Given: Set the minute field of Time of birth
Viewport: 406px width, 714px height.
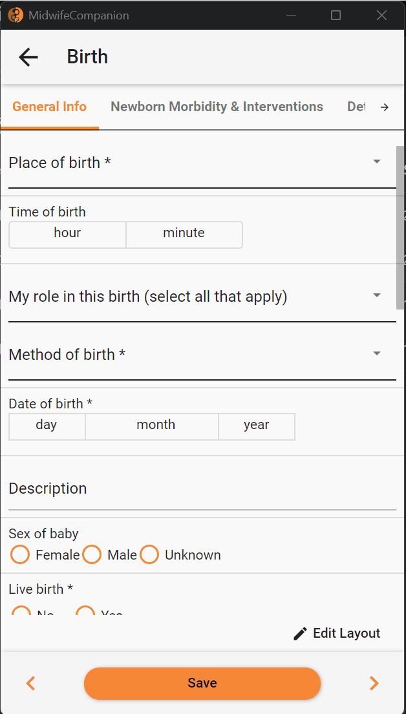Looking at the screenshot, I should click(184, 235).
